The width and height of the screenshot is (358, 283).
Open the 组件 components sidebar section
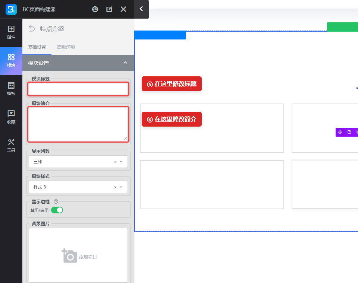pyautogui.click(x=11, y=33)
